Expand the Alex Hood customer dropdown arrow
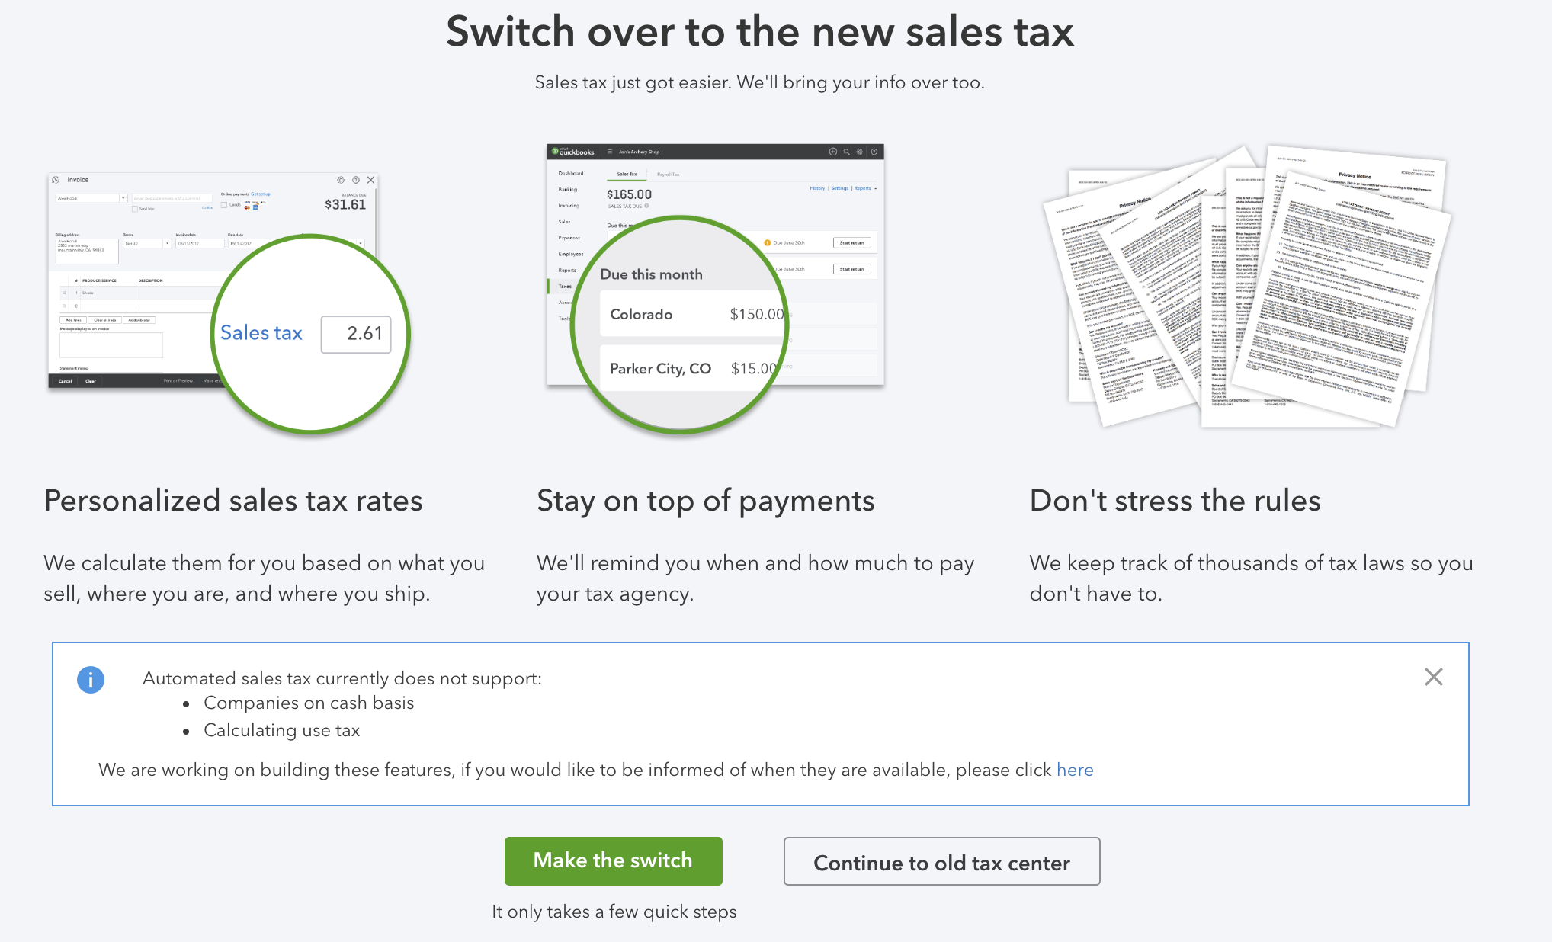 pos(123,198)
